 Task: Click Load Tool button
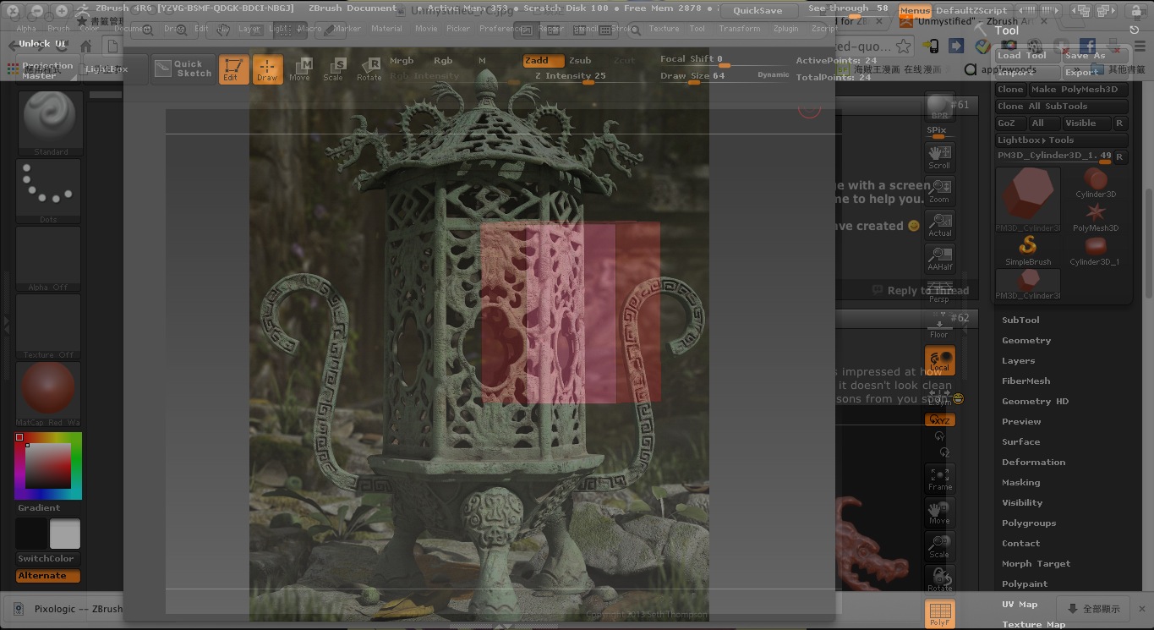click(1025, 56)
